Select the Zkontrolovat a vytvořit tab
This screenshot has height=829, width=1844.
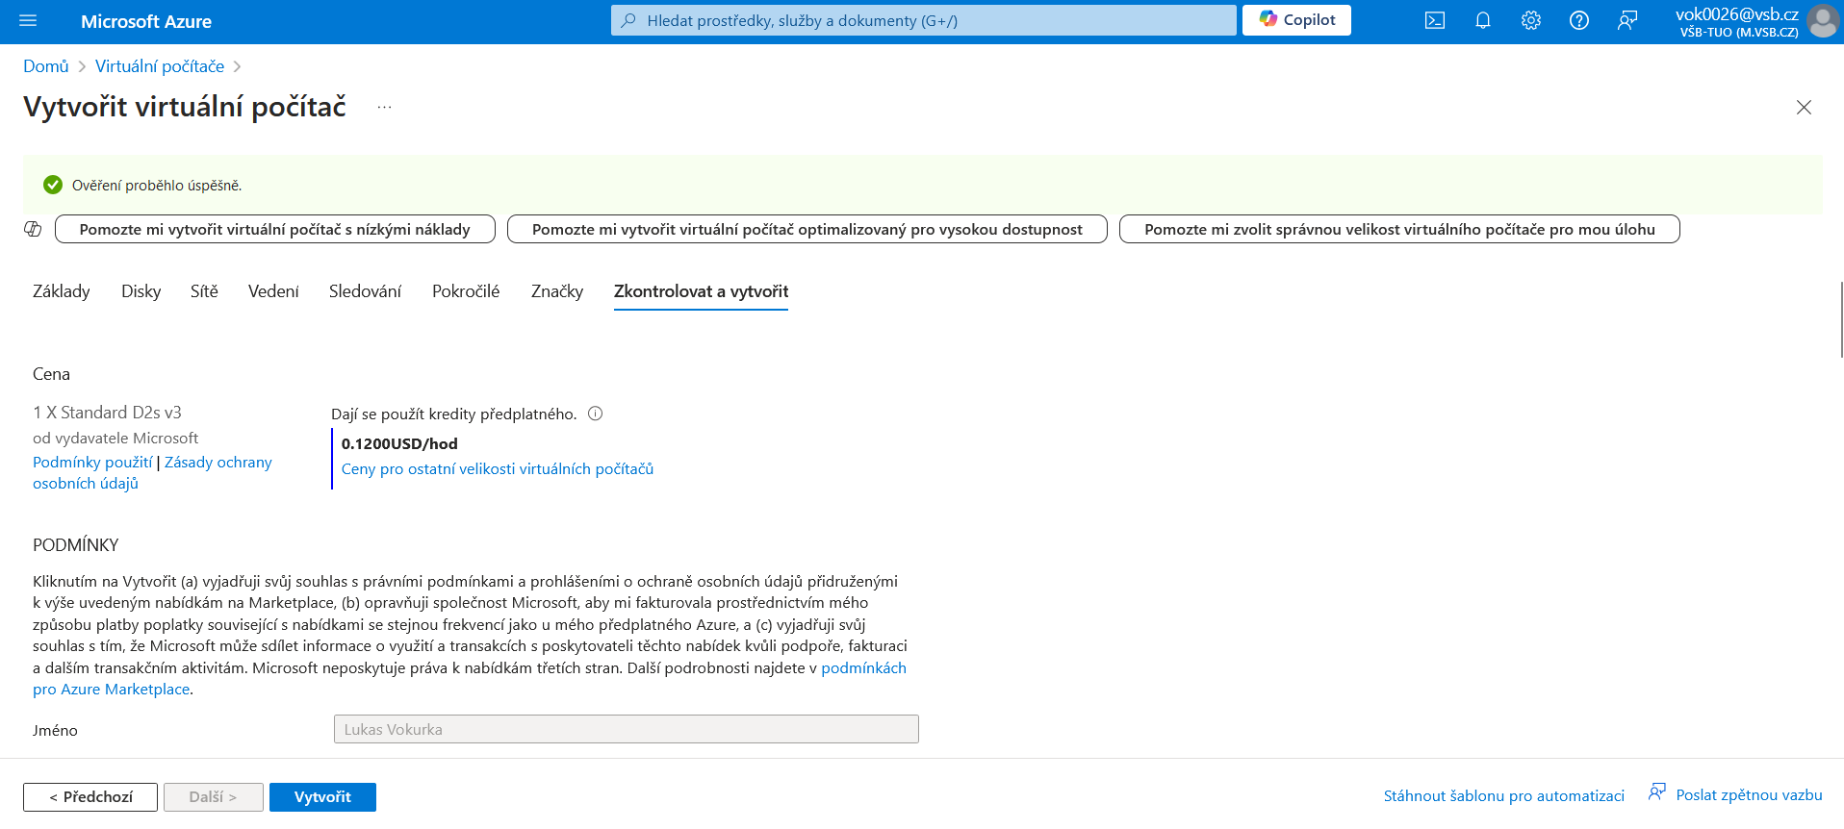pos(701,291)
